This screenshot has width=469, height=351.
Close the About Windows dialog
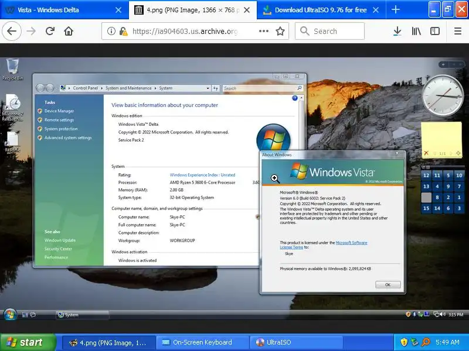tap(397, 153)
